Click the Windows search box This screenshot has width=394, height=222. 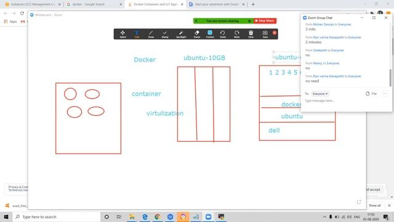coord(57,216)
